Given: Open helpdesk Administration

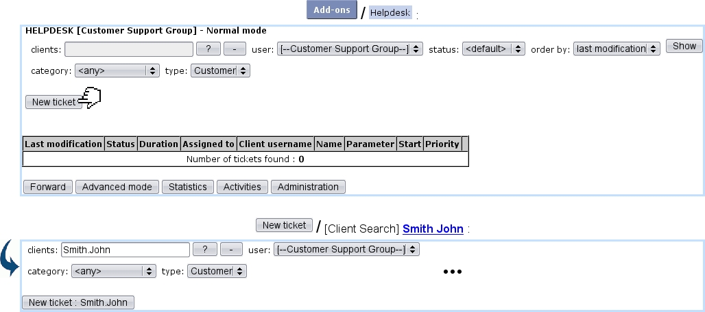Looking at the screenshot, I should [x=308, y=187].
